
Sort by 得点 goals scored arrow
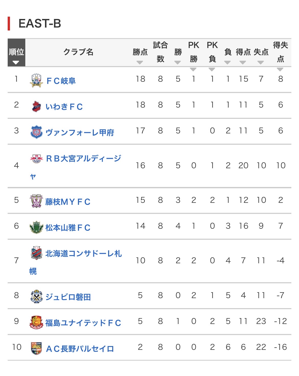pos(243,62)
